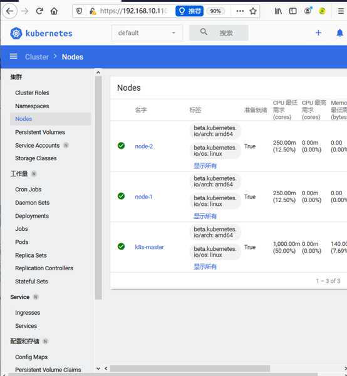The width and height of the screenshot is (347, 376).
Task: Reload the page with the refresh icon
Action: point(39,11)
